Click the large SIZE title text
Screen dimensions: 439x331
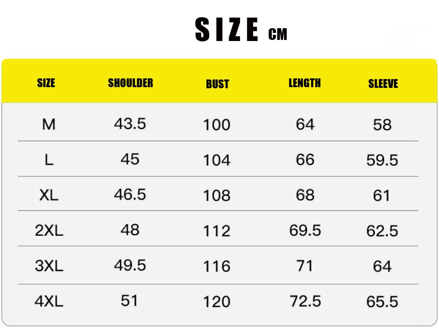point(227,30)
